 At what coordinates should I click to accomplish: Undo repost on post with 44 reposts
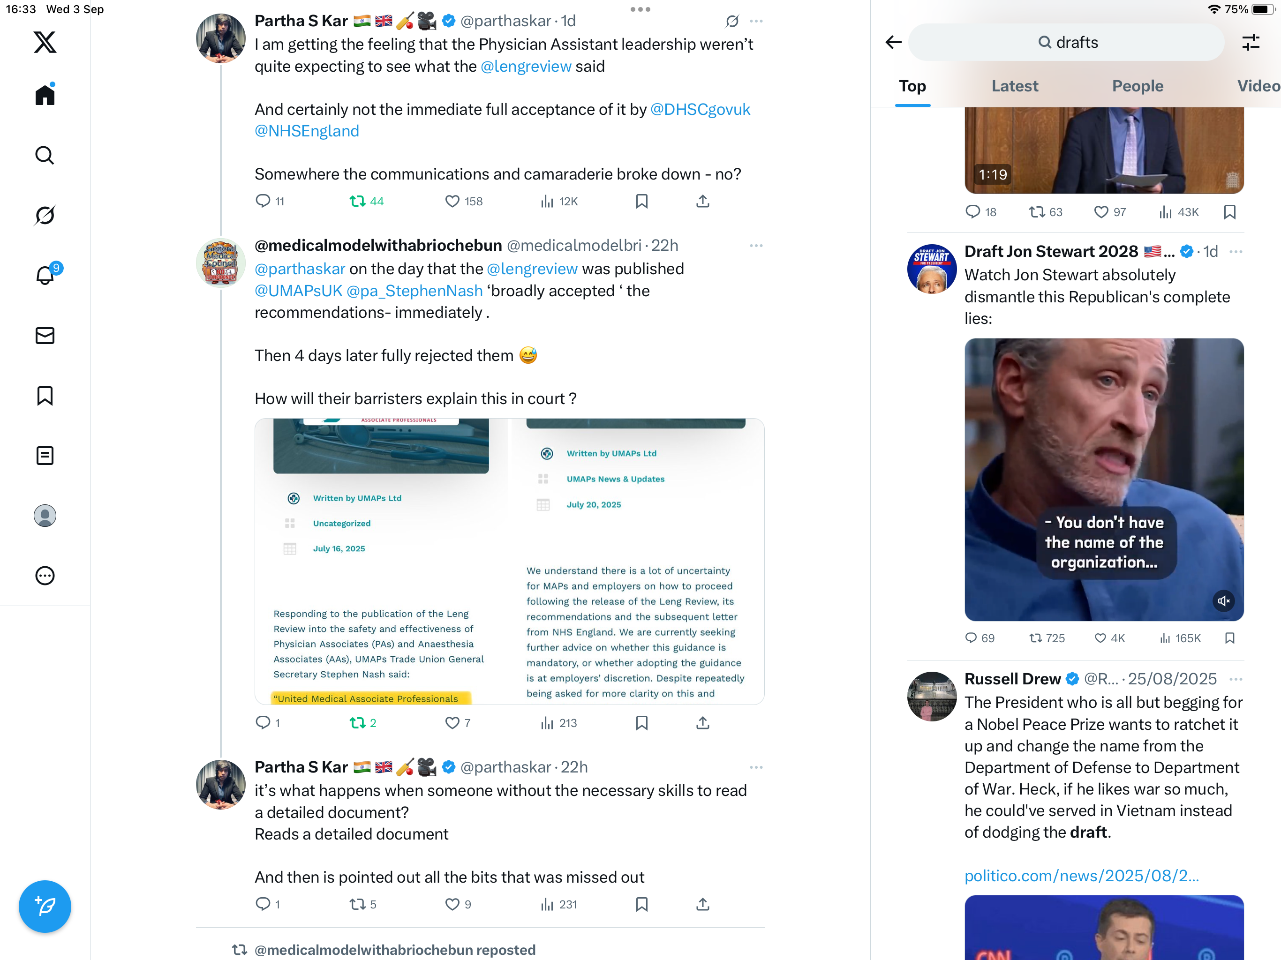click(x=367, y=202)
